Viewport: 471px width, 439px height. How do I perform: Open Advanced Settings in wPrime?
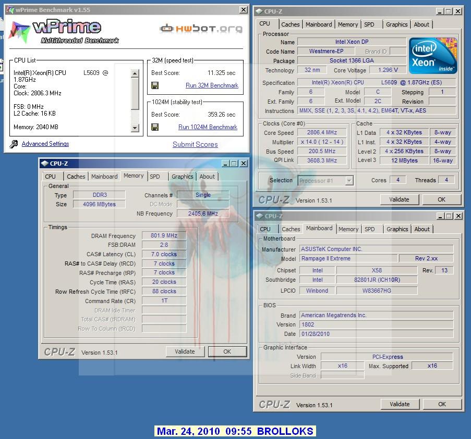(45, 144)
